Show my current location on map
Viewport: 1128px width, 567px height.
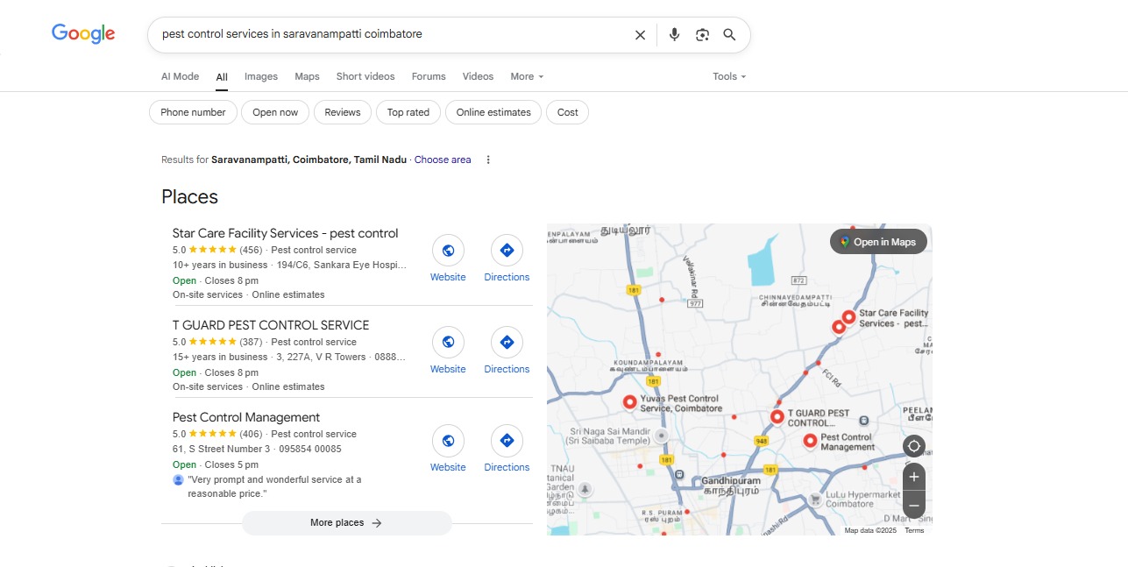[x=913, y=446]
